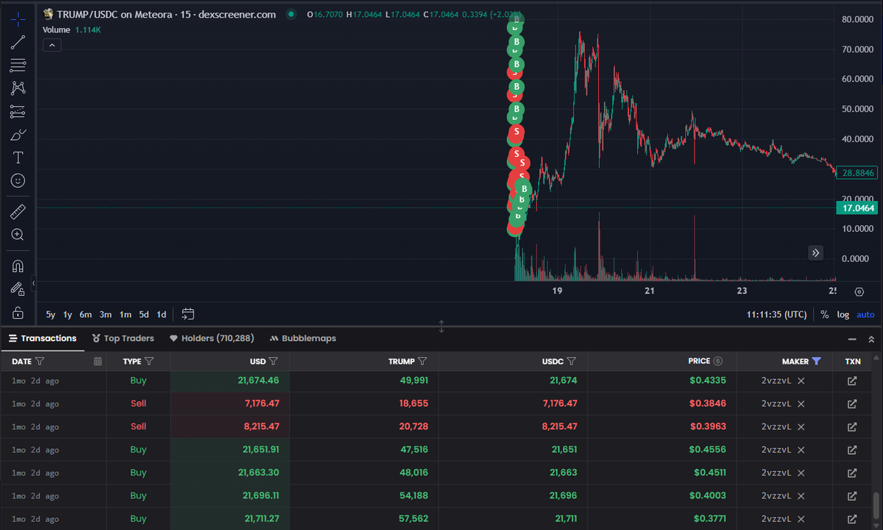Switch to the Top Traders tab
This screenshot has height=530, width=883.
pyautogui.click(x=124, y=339)
